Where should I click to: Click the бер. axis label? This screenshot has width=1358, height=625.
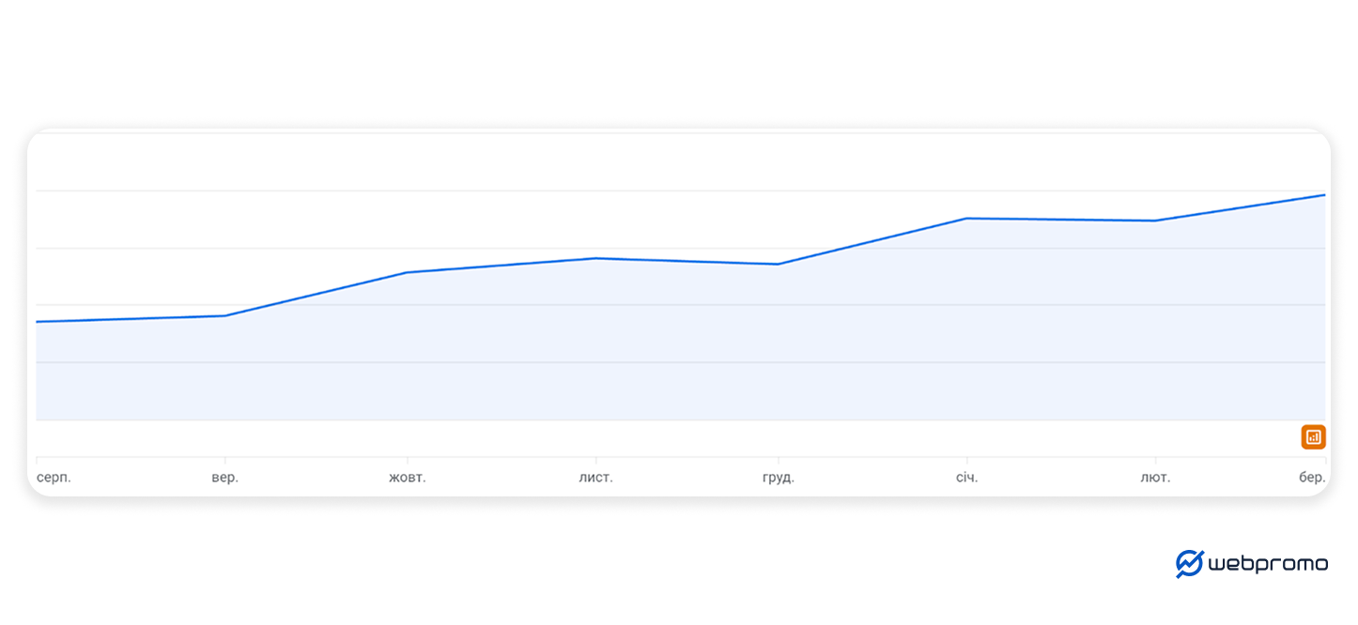(x=1312, y=478)
